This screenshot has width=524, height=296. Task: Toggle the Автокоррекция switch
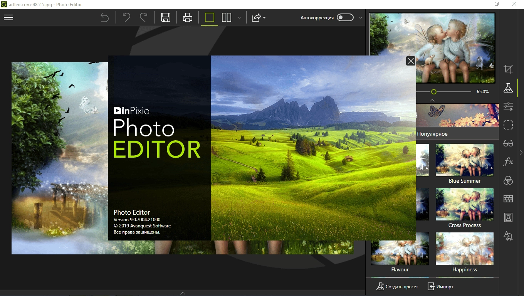[345, 17]
